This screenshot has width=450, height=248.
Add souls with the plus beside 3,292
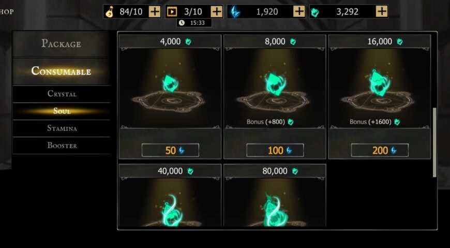click(382, 11)
